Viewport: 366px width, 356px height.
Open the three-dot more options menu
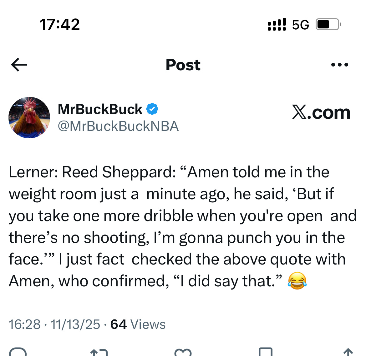[x=340, y=65]
